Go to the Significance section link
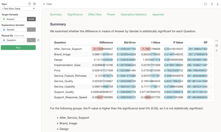Screen dimensions: 221x132 point(75,15)
